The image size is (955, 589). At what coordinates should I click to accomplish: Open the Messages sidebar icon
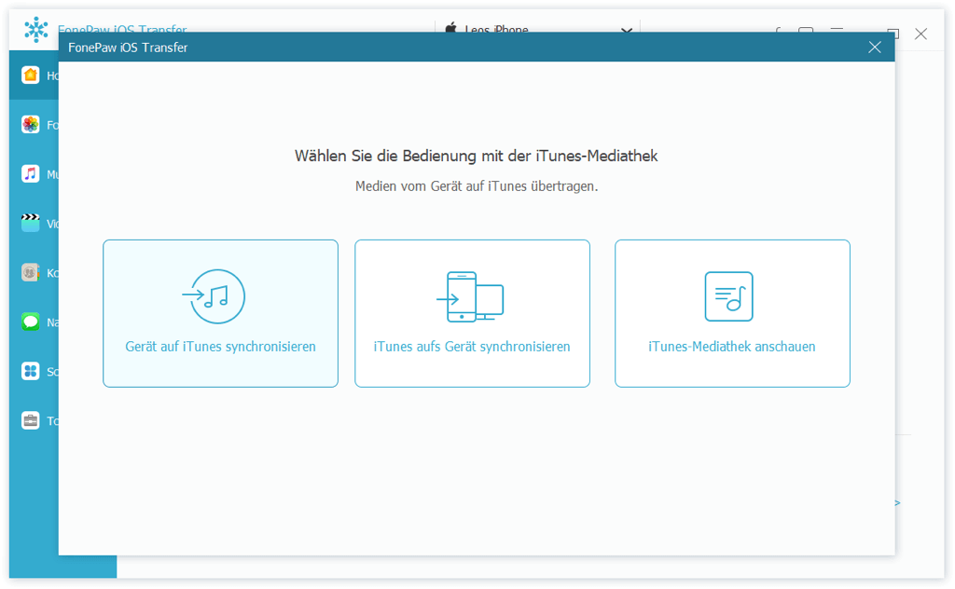point(31,322)
